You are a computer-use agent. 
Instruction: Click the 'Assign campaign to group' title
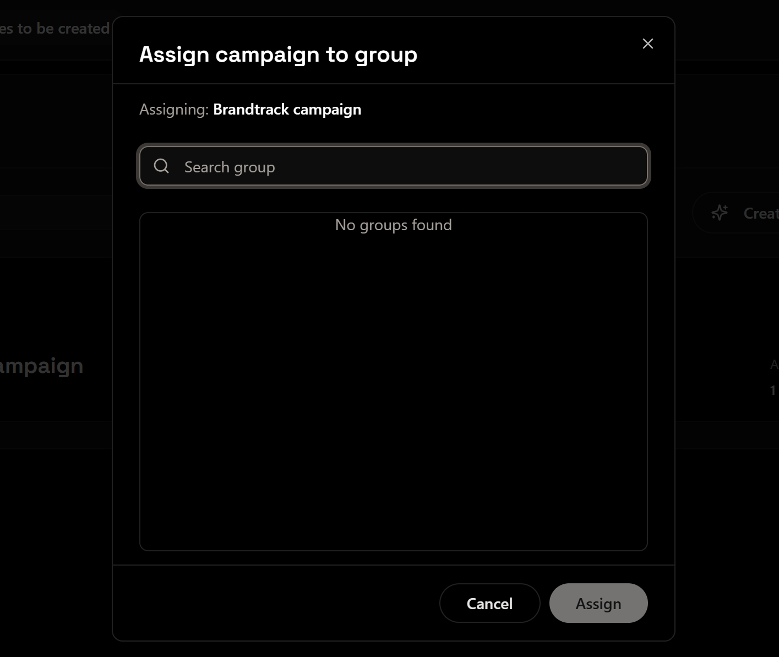click(x=278, y=55)
